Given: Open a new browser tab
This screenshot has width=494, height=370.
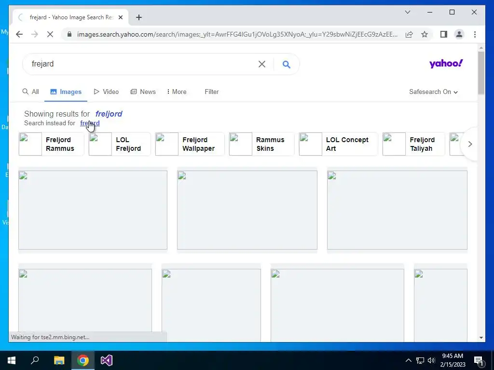Looking at the screenshot, I should pyautogui.click(x=139, y=17).
